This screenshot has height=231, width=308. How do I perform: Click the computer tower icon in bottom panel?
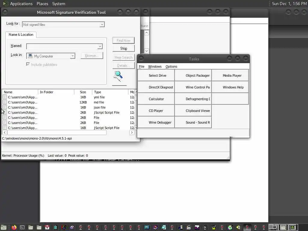tap(180, 227)
